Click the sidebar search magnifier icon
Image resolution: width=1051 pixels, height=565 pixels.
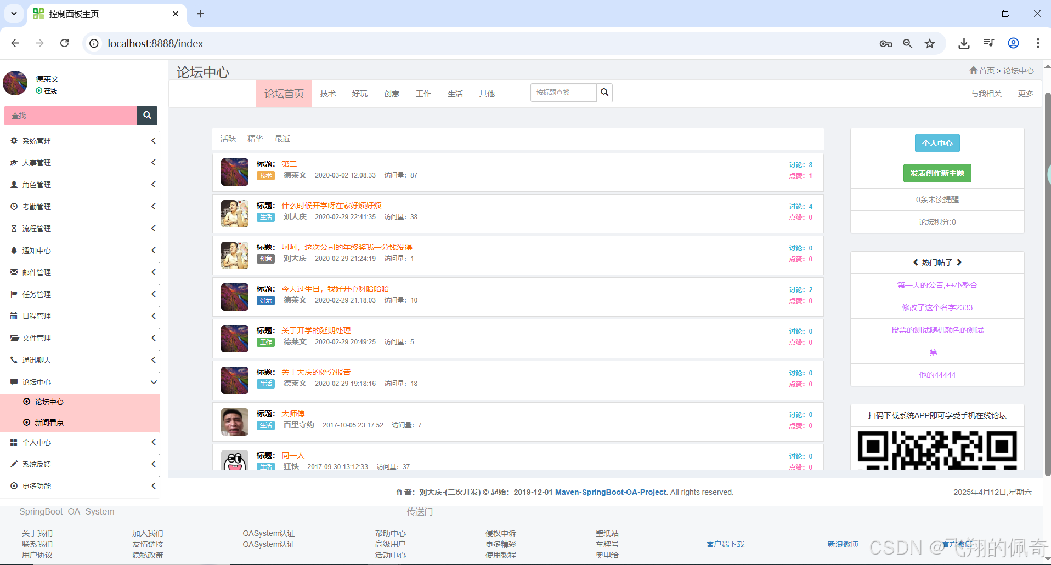146,116
